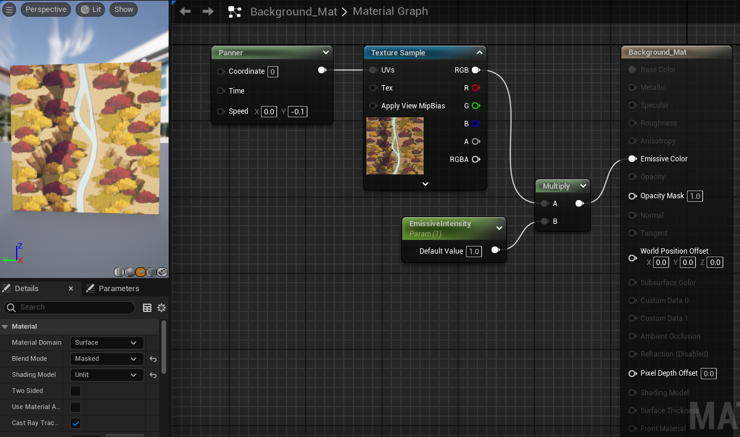Collapse the Panner node chevron
The height and width of the screenshot is (437, 740).
(325, 52)
